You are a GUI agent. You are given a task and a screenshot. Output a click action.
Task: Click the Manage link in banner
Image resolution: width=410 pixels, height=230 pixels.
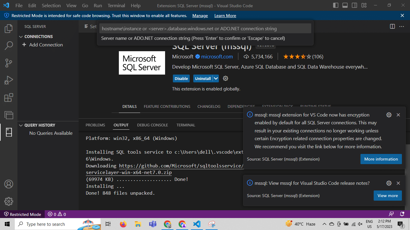point(200,16)
